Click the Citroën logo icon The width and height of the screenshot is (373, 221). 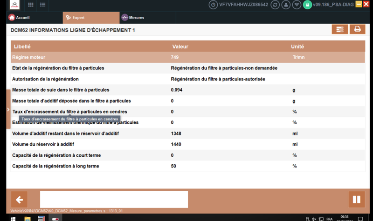point(14,5)
